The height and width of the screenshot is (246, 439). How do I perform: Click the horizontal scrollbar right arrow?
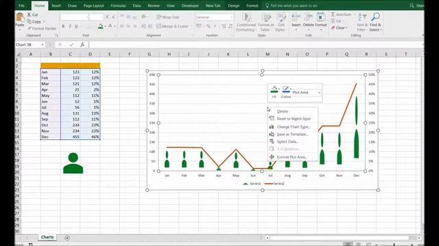tap(419, 238)
